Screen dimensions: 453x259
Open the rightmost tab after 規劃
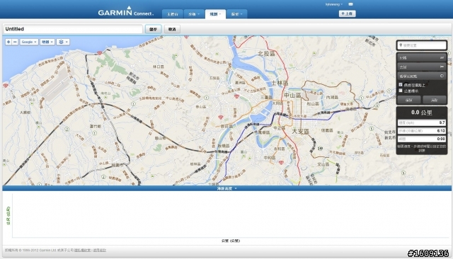click(237, 14)
